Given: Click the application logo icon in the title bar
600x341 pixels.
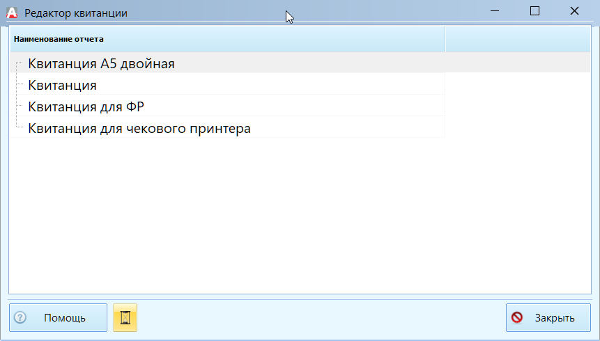Looking at the screenshot, I should 12,13.
